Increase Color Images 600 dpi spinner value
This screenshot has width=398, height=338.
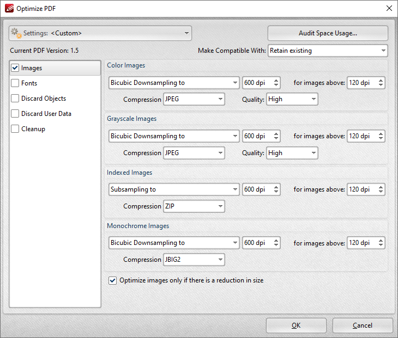pos(276,81)
